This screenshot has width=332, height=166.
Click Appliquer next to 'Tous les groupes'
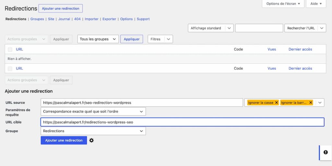click(x=132, y=39)
